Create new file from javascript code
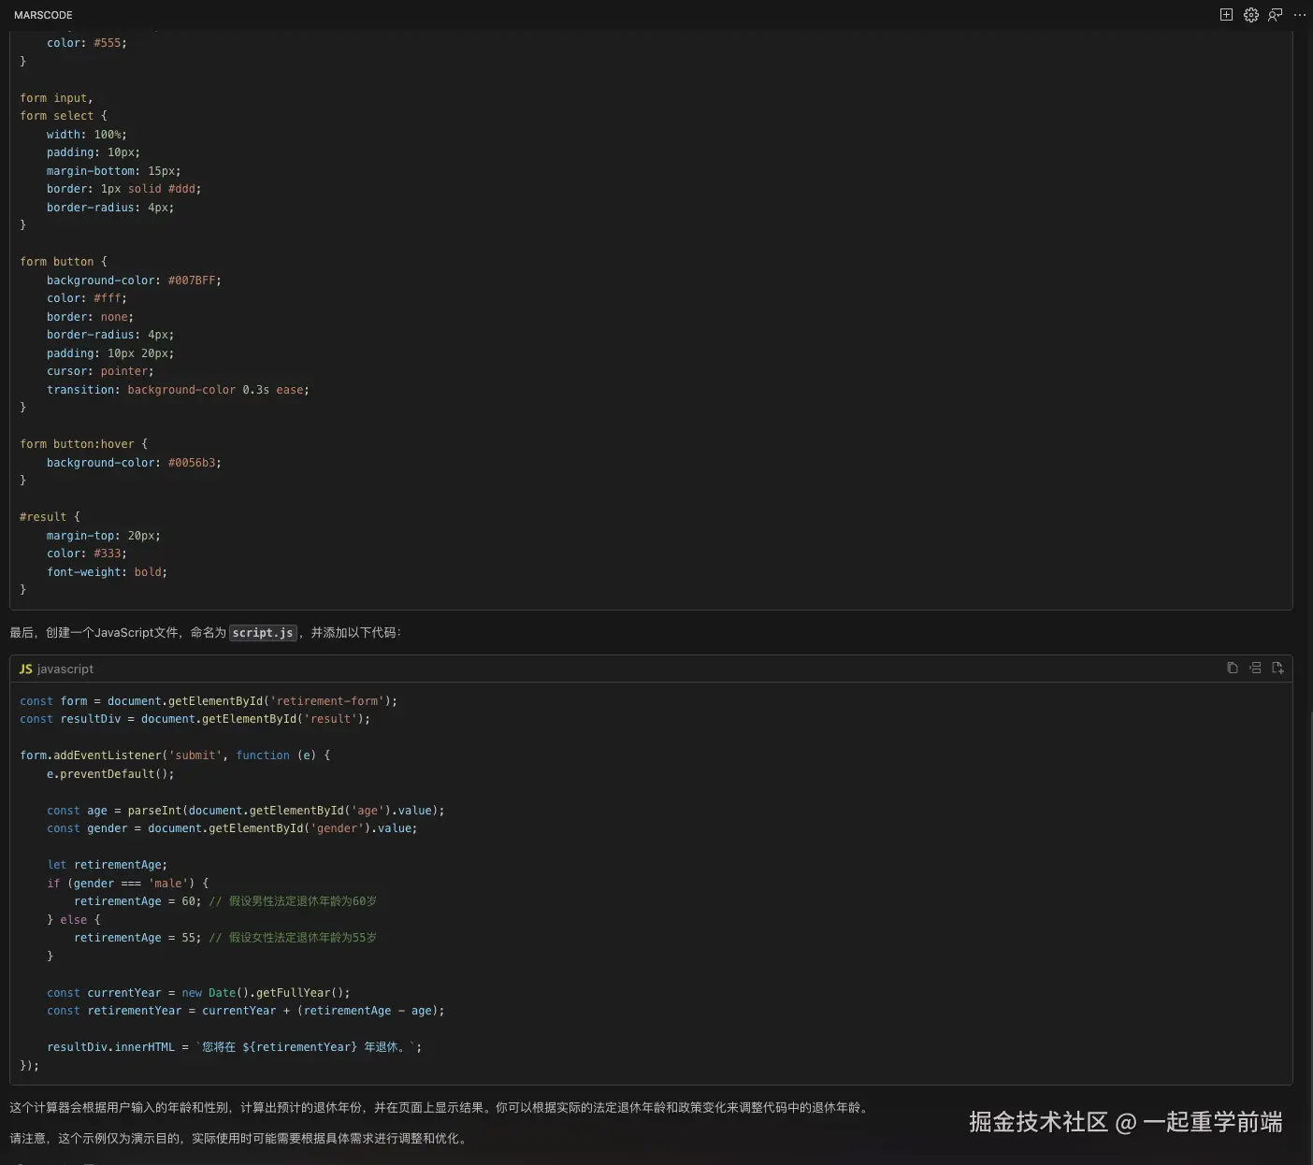 pos(1277,668)
